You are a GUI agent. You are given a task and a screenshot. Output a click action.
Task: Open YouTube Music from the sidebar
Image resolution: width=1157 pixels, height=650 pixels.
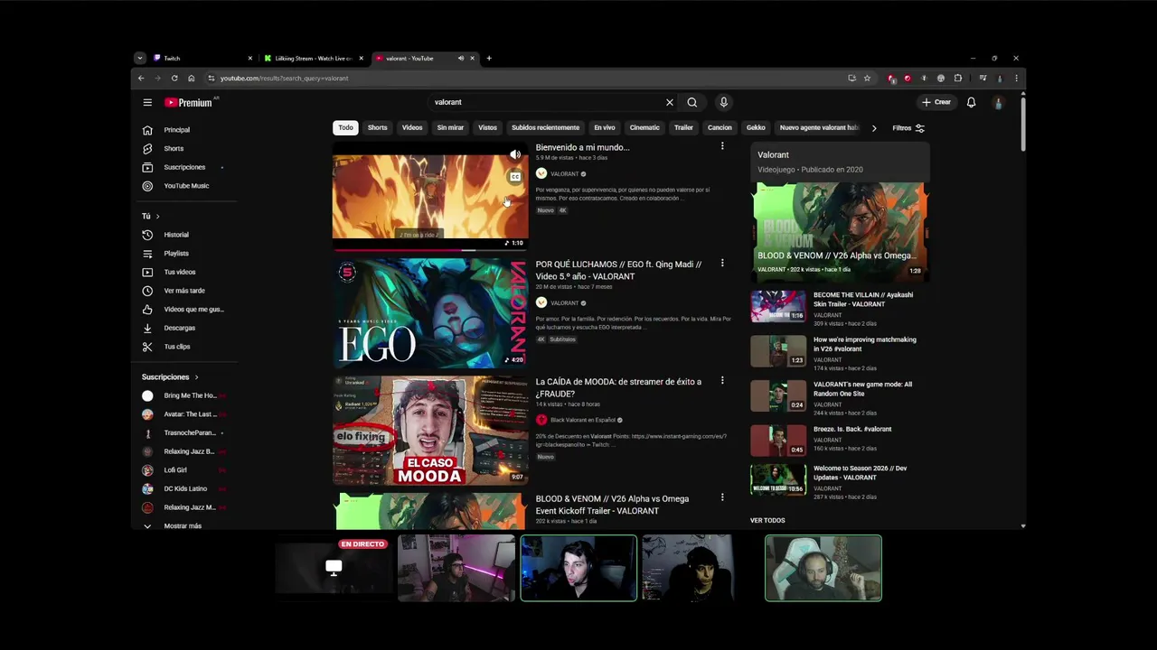click(x=186, y=185)
